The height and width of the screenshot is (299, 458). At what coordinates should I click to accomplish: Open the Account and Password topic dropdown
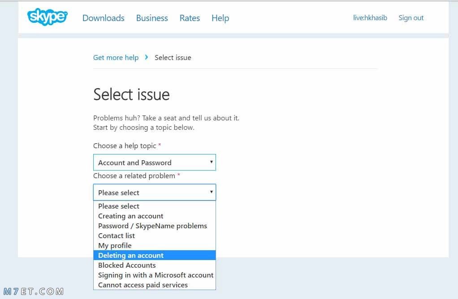(x=155, y=162)
